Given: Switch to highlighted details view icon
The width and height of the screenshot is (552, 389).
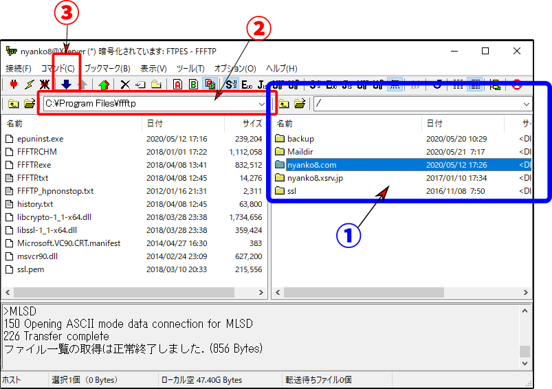Looking at the screenshot, I should (475, 85).
